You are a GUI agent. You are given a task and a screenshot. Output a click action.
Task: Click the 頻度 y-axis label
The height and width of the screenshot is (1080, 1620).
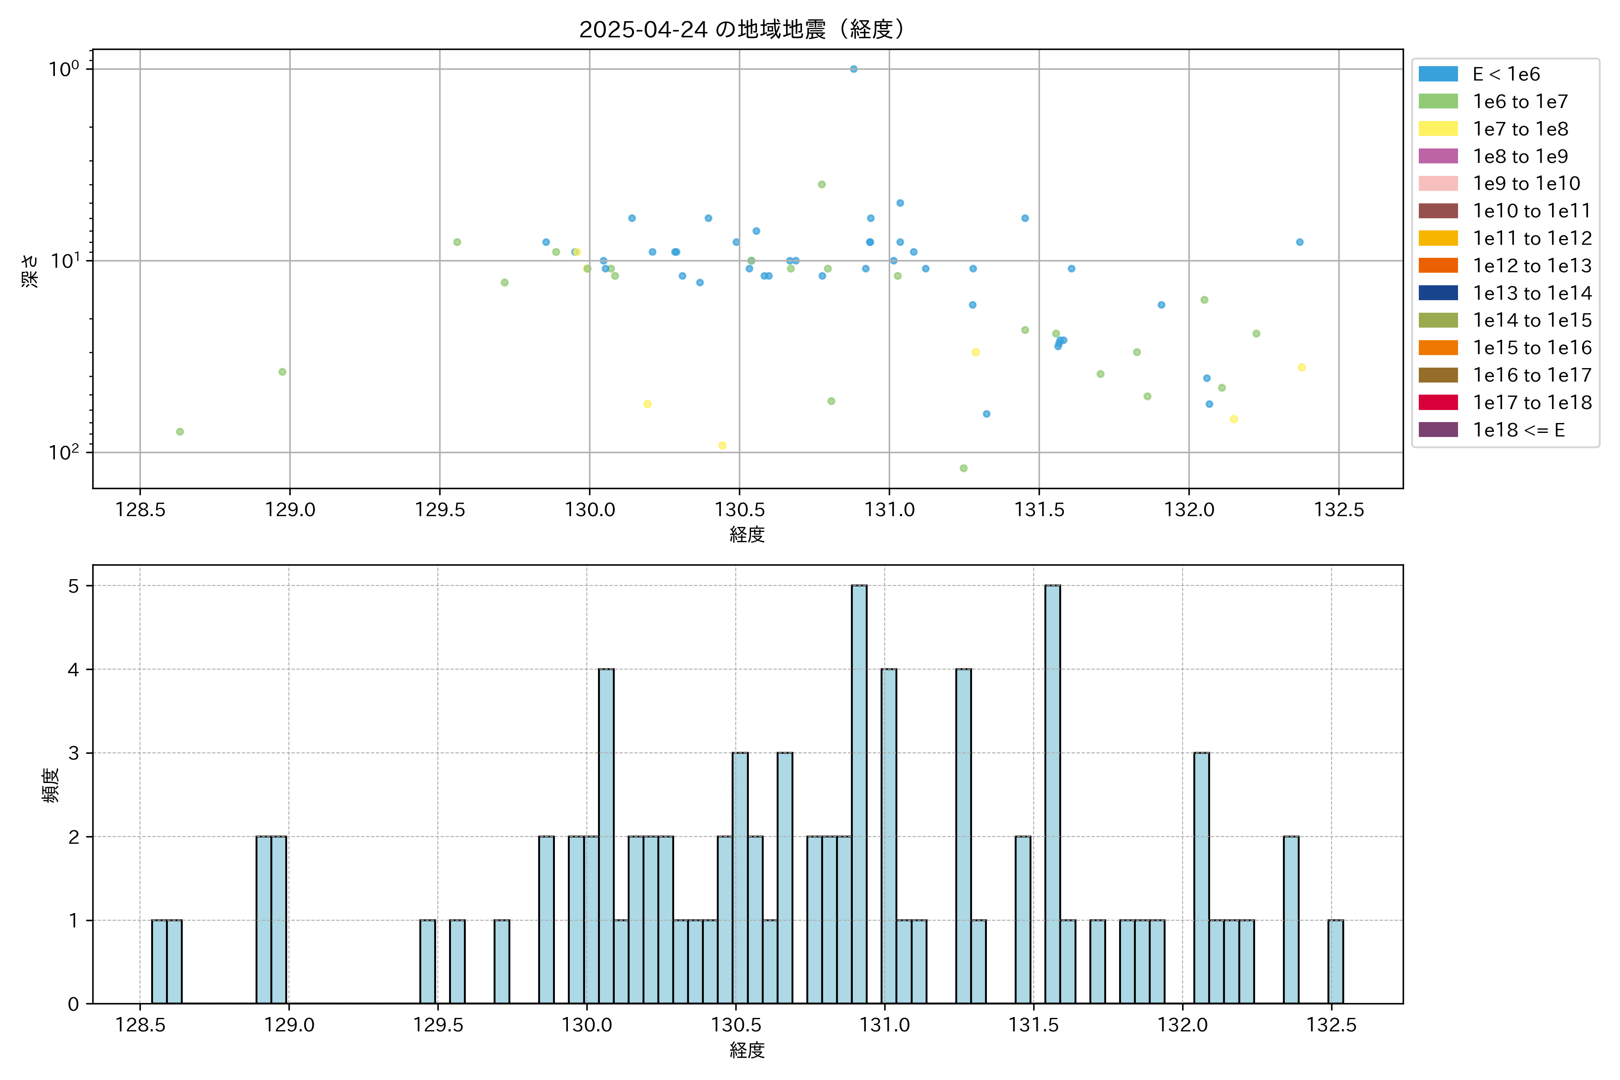(51, 785)
